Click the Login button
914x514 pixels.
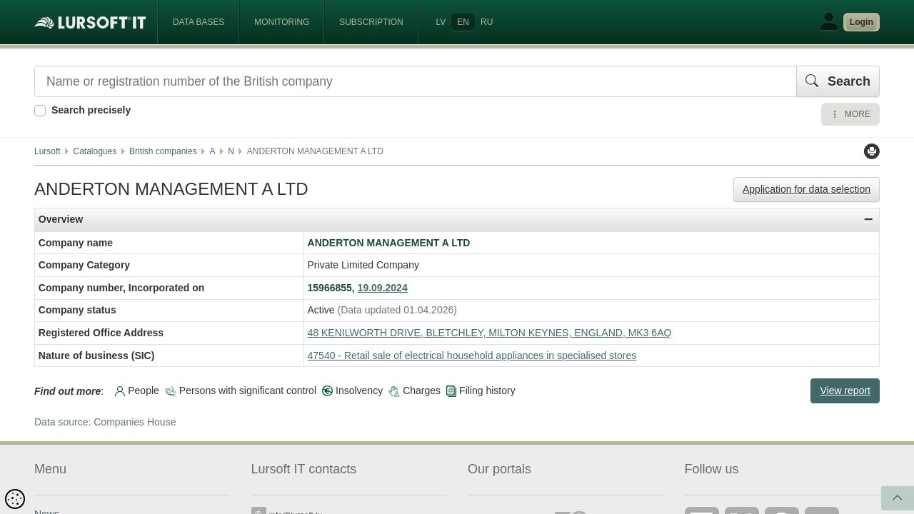pos(861,22)
